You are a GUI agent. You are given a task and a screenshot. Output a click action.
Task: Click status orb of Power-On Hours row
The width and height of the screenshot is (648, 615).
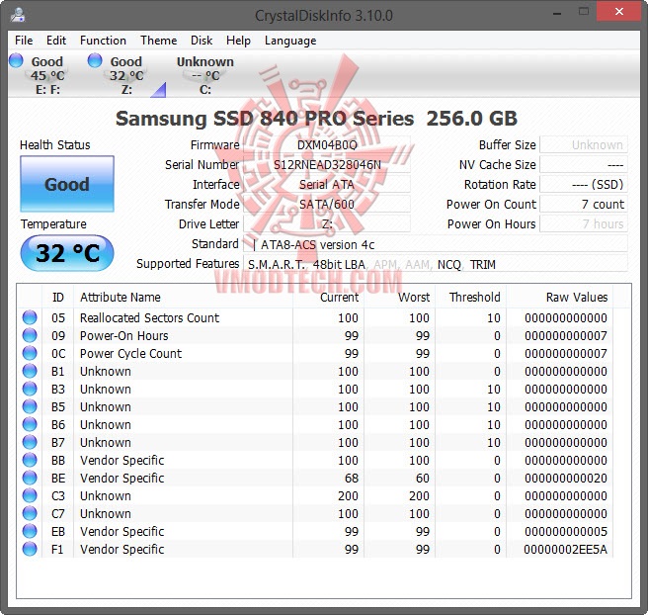tap(30, 335)
